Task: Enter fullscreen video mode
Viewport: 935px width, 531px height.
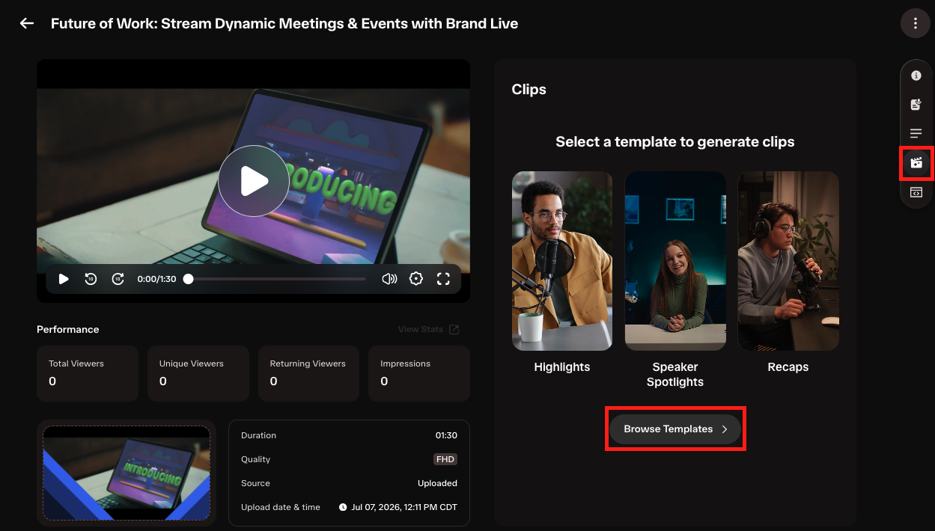Action: [443, 279]
